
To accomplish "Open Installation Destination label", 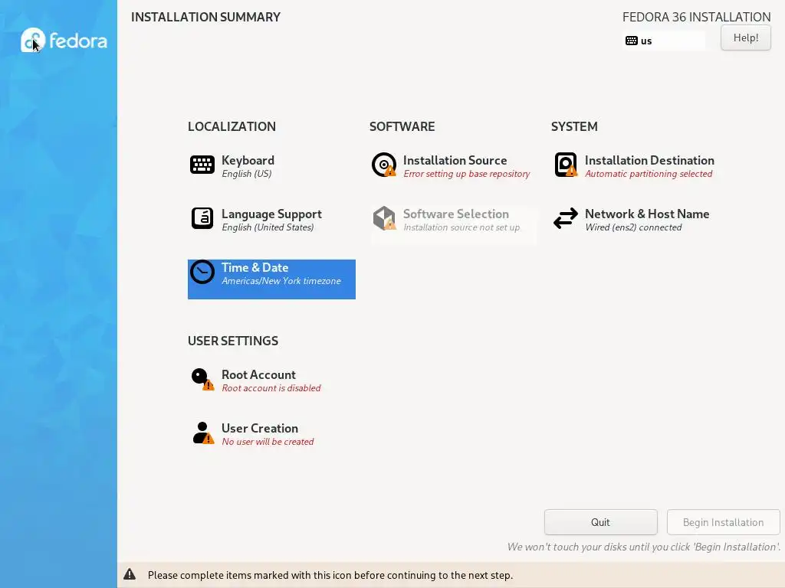I will [649, 160].
